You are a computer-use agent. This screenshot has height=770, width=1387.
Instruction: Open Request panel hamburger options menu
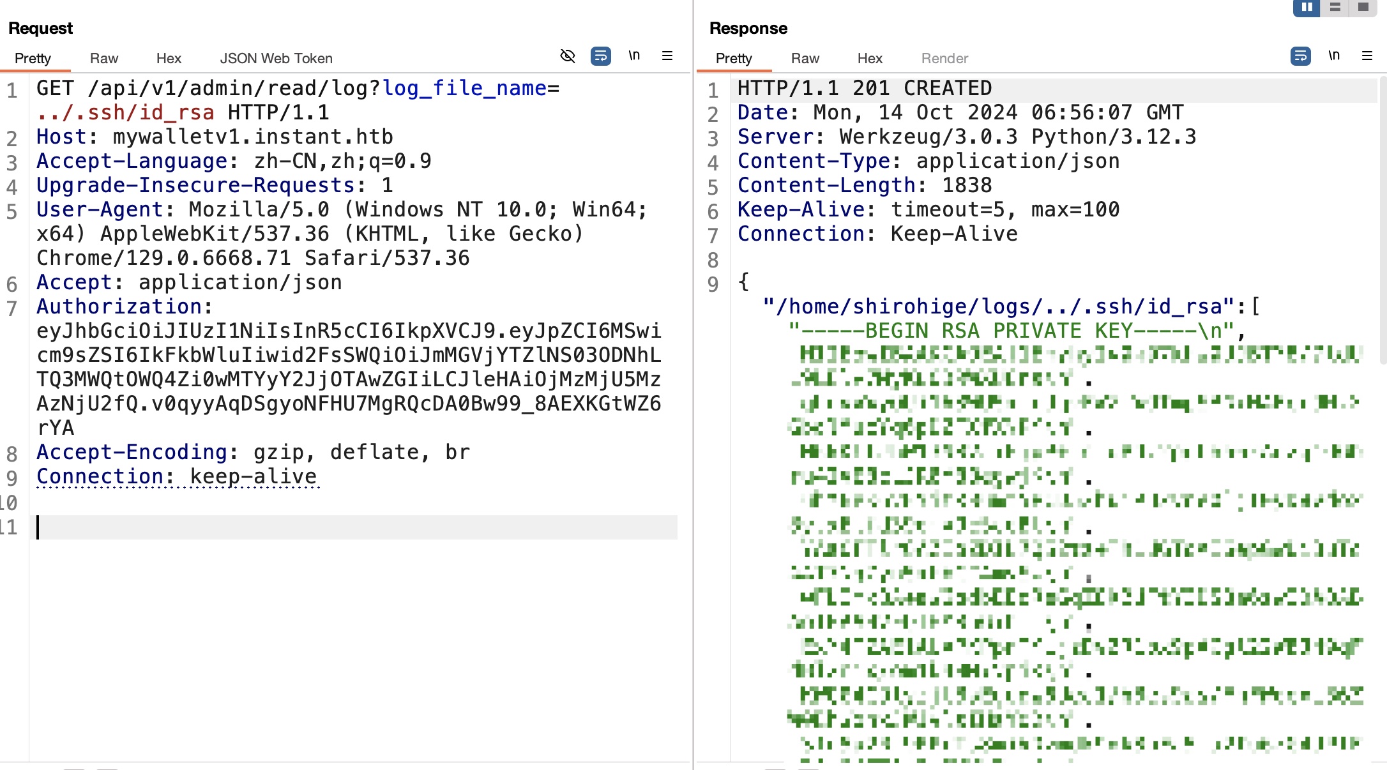pos(667,56)
